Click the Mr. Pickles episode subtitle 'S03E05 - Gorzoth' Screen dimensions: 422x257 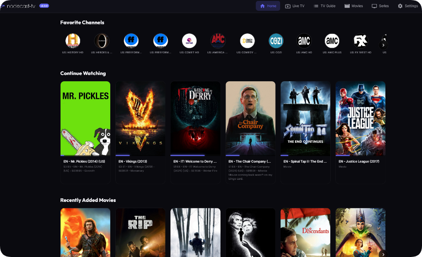click(83, 171)
